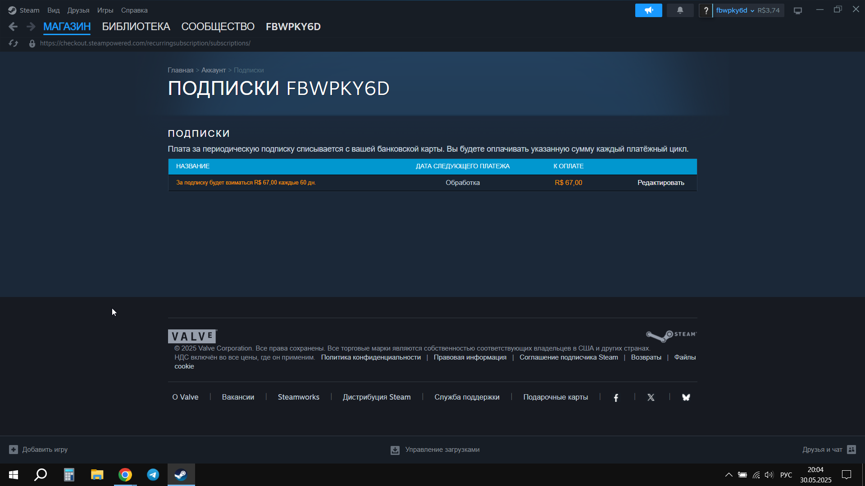Open Возвраты link
The width and height of the screenshot is (865, 486).
[x=646, y=357]
